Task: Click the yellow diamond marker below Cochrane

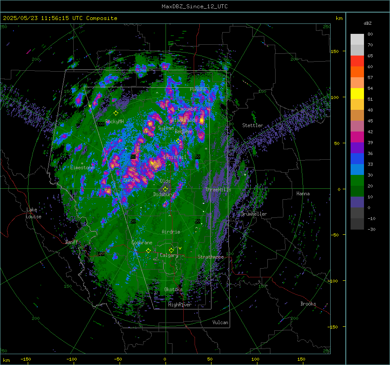Action: (149, 250)
